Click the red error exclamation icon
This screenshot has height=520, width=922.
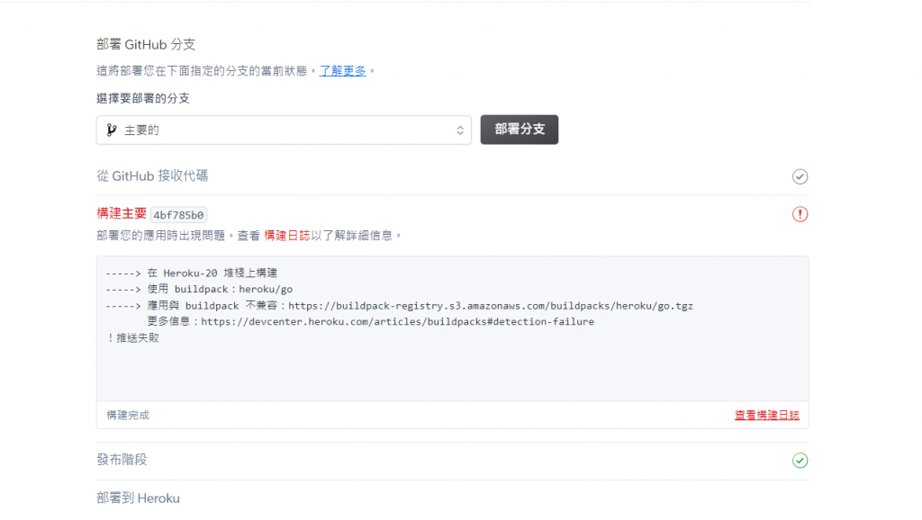pos(800,214)
